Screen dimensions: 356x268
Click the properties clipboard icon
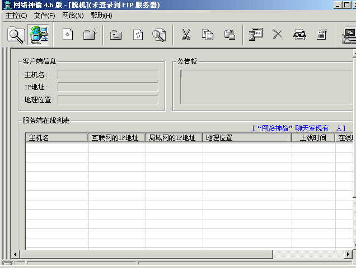click(321, 35)
